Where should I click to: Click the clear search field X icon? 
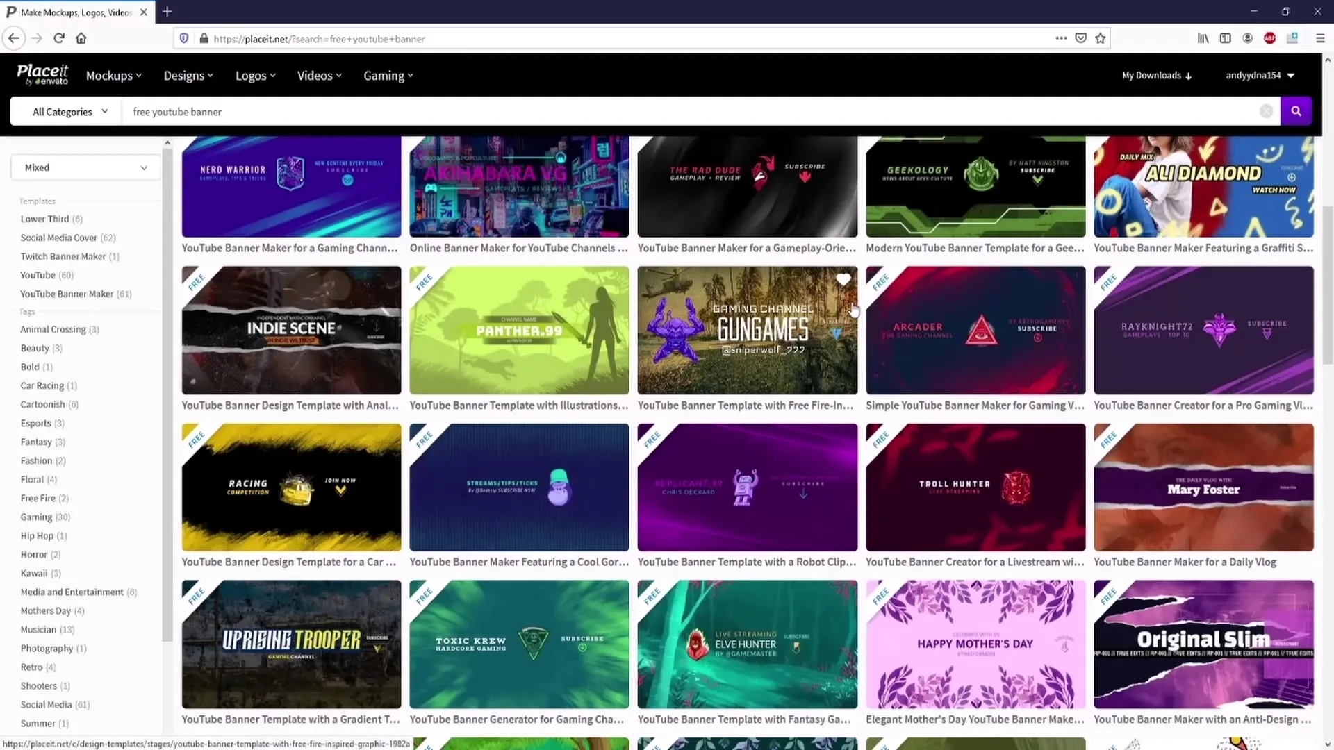1267,111
